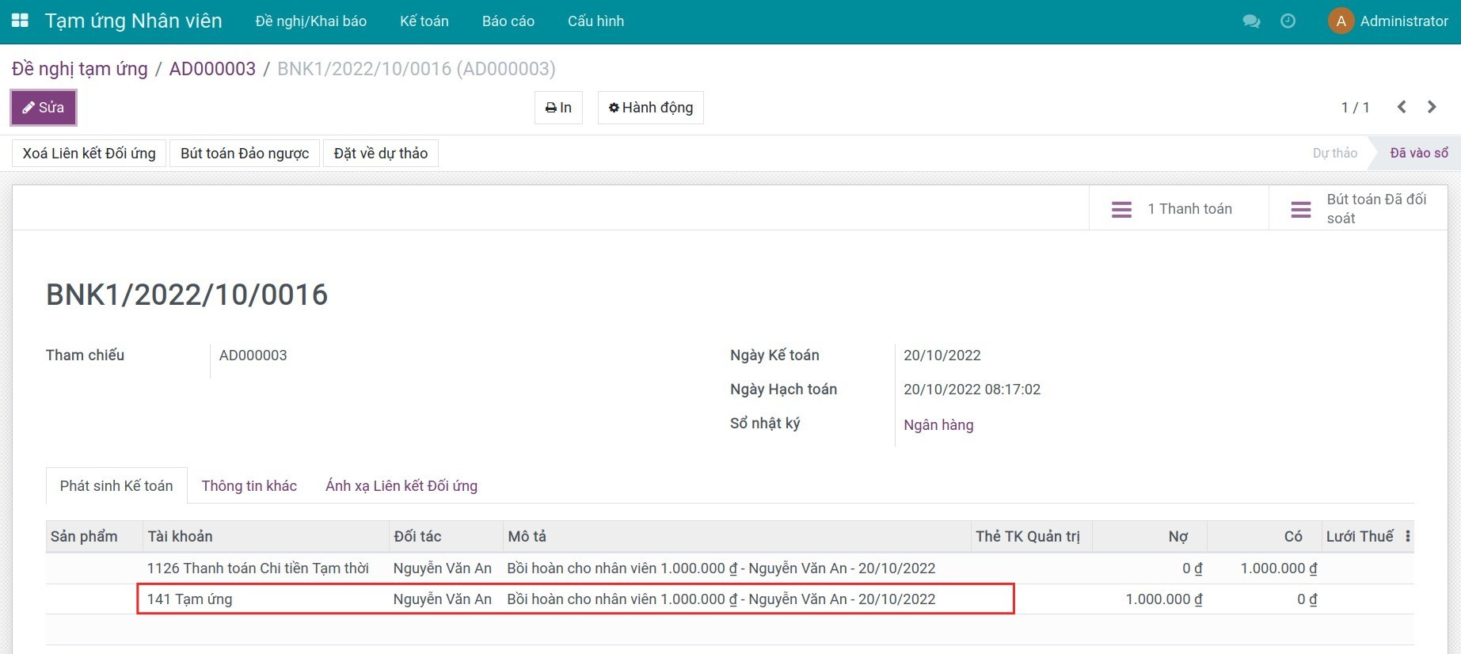Open the apps grid menu icon
Image resolution: width=1461 pixels, height=654 pixels.
click(20, 21)
